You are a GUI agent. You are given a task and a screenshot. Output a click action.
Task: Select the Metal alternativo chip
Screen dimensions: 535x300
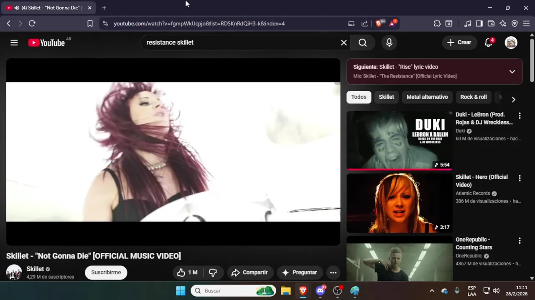point(427,97)
